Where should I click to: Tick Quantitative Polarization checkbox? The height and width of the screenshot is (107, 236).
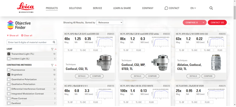(x=9, y=79)
